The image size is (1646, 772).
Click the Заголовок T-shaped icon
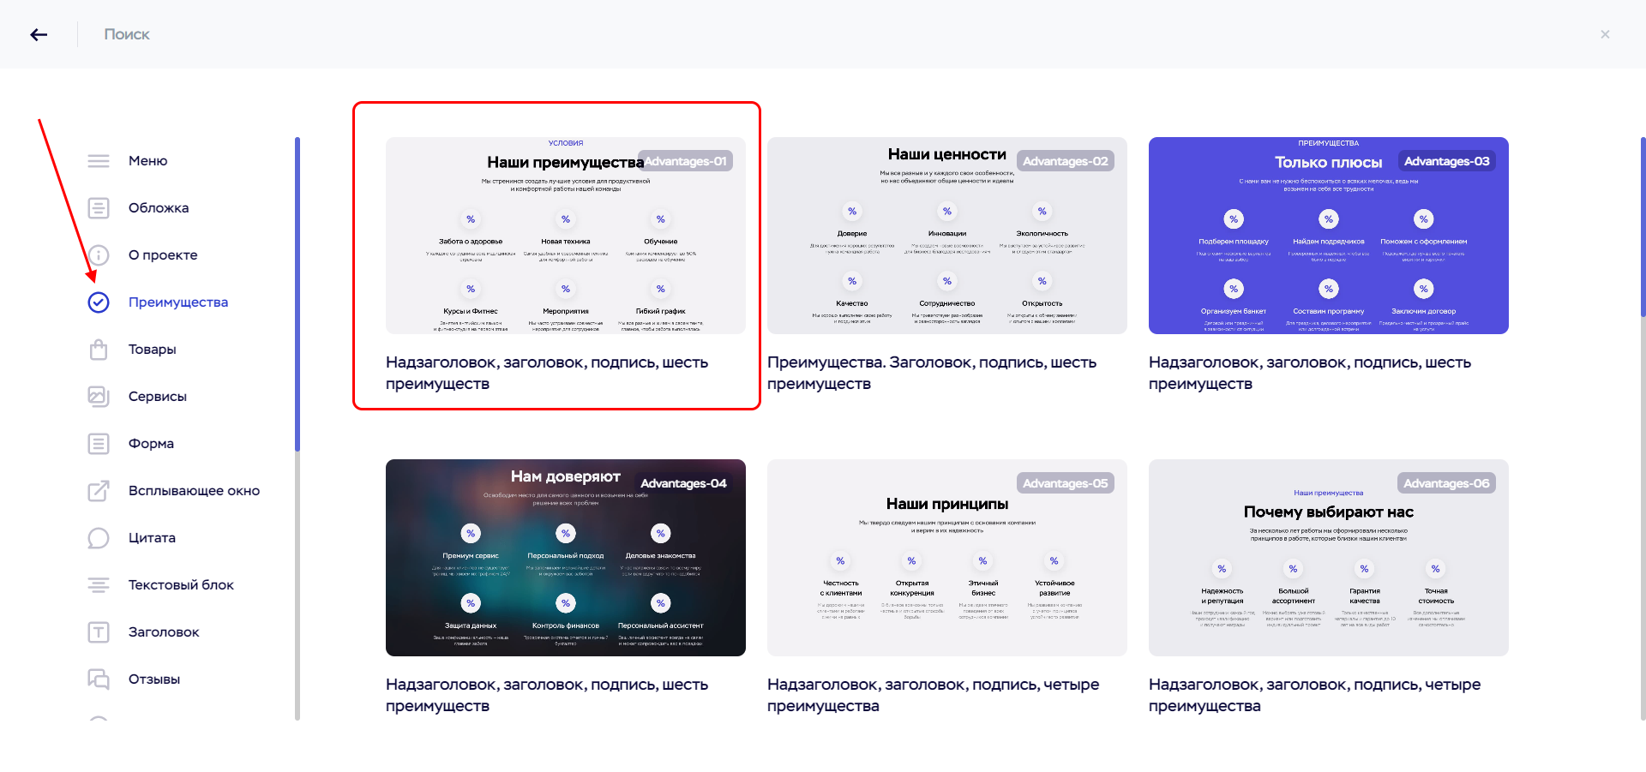tap(99, 632)
